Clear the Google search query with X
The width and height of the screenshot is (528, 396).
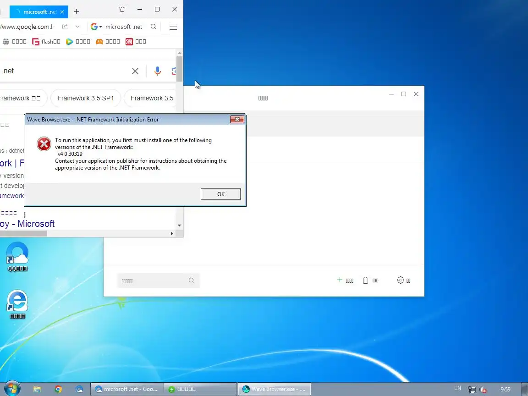coord(135,71)
